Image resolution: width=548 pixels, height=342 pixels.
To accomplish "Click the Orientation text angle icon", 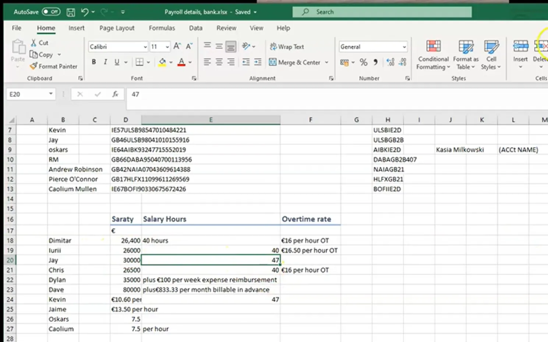I will pos(246,46).
